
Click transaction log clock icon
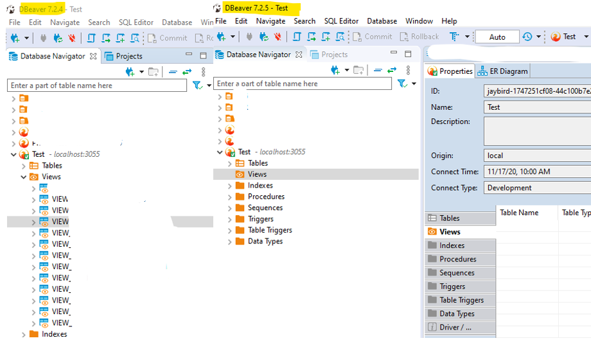point(527,37)
